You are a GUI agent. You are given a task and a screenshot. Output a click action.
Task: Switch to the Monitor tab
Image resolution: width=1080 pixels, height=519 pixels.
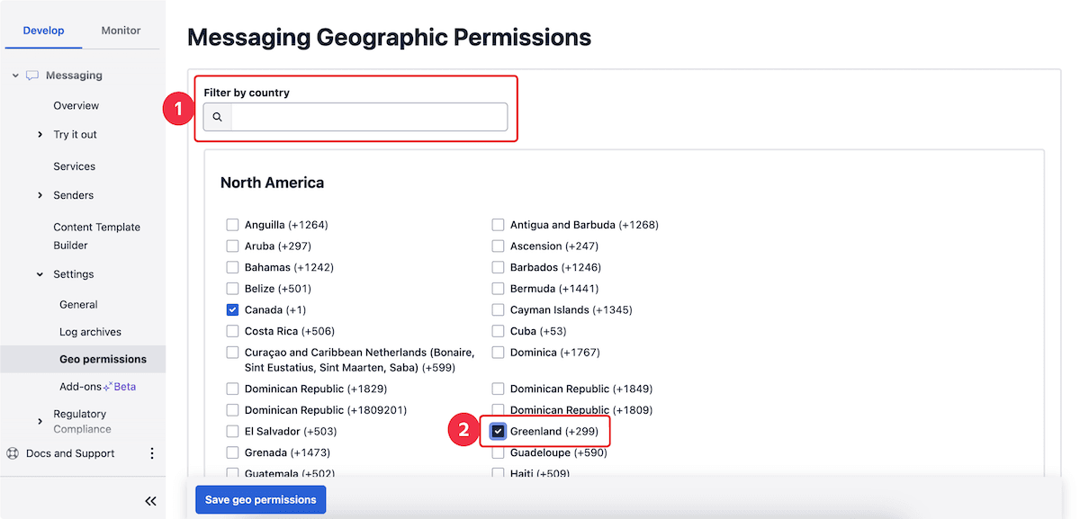tap(121, 30)
